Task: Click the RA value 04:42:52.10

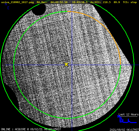Action: pos(59,2)
